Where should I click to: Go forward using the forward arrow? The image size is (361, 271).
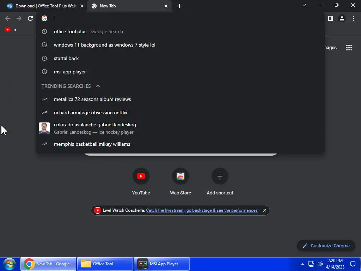[x=19, y=18]
